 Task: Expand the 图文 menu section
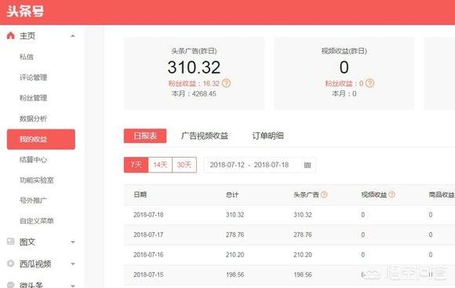click(73, 242)
